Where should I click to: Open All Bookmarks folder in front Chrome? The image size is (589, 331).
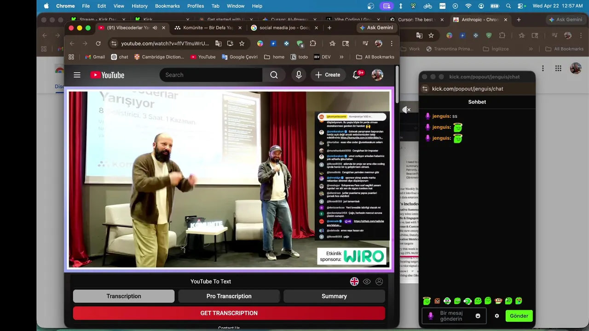375,57
